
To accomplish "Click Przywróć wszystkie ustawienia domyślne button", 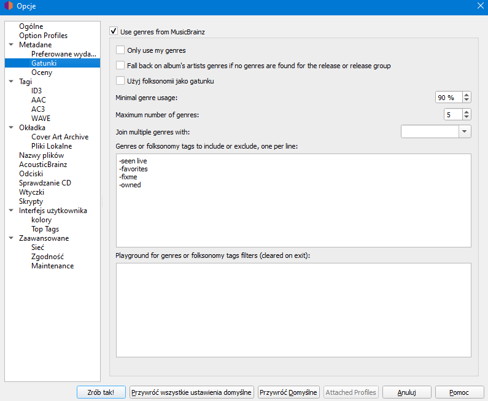I will [192, 392].
